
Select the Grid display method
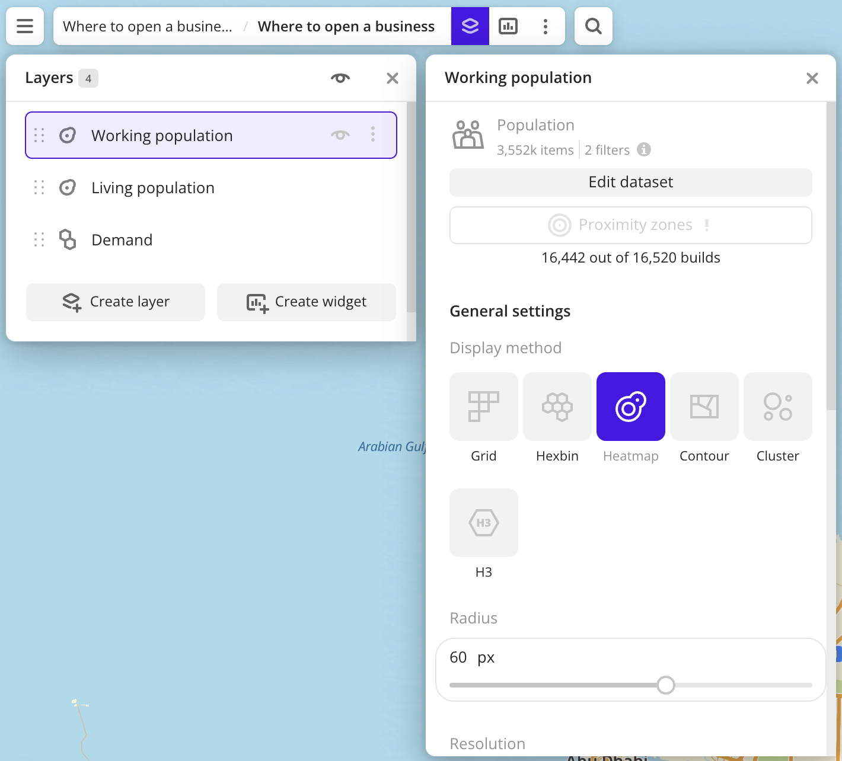point(483,407)
